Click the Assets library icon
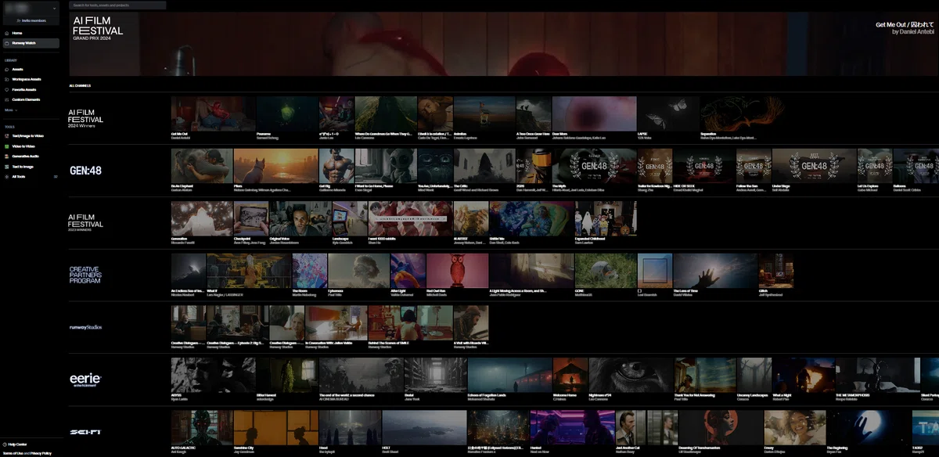 coord(6,69)
